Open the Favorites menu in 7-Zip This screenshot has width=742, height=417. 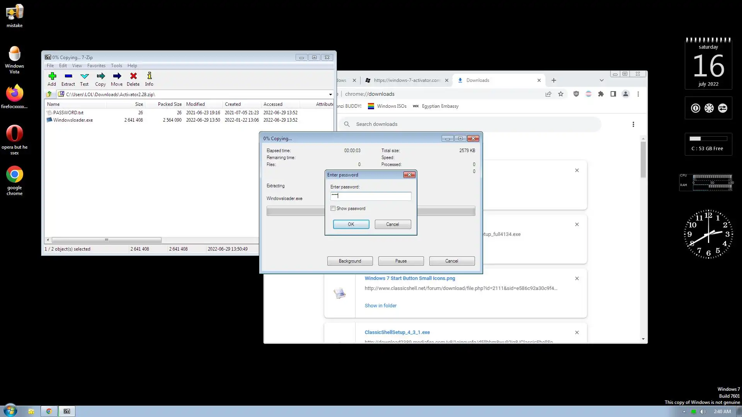tap(96, 66)
